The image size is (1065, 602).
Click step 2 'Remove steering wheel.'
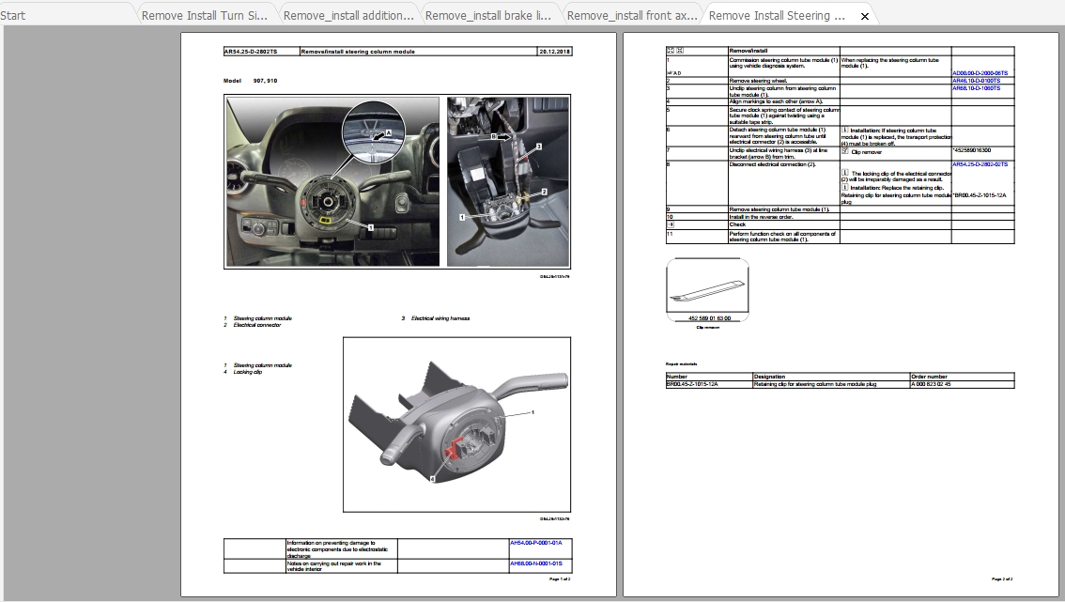pyautogui.click(x=758, y=80)
